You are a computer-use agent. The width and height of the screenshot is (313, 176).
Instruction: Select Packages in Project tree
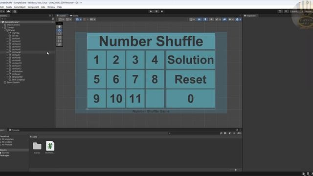pyautogui.click(x=5, y=155)
